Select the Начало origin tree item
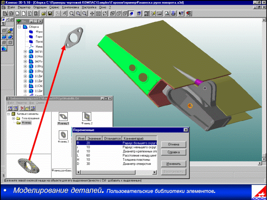The image size is (267, 200). pyautogui.click(x=39, y=47)
